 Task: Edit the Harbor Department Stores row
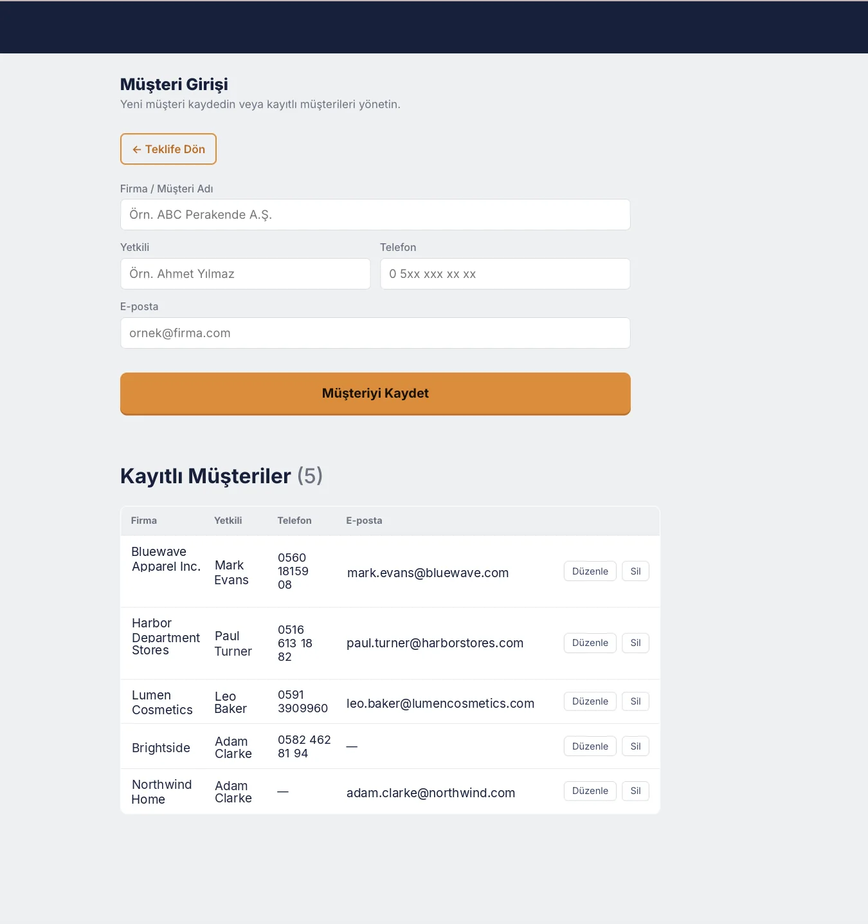point(590,643)
